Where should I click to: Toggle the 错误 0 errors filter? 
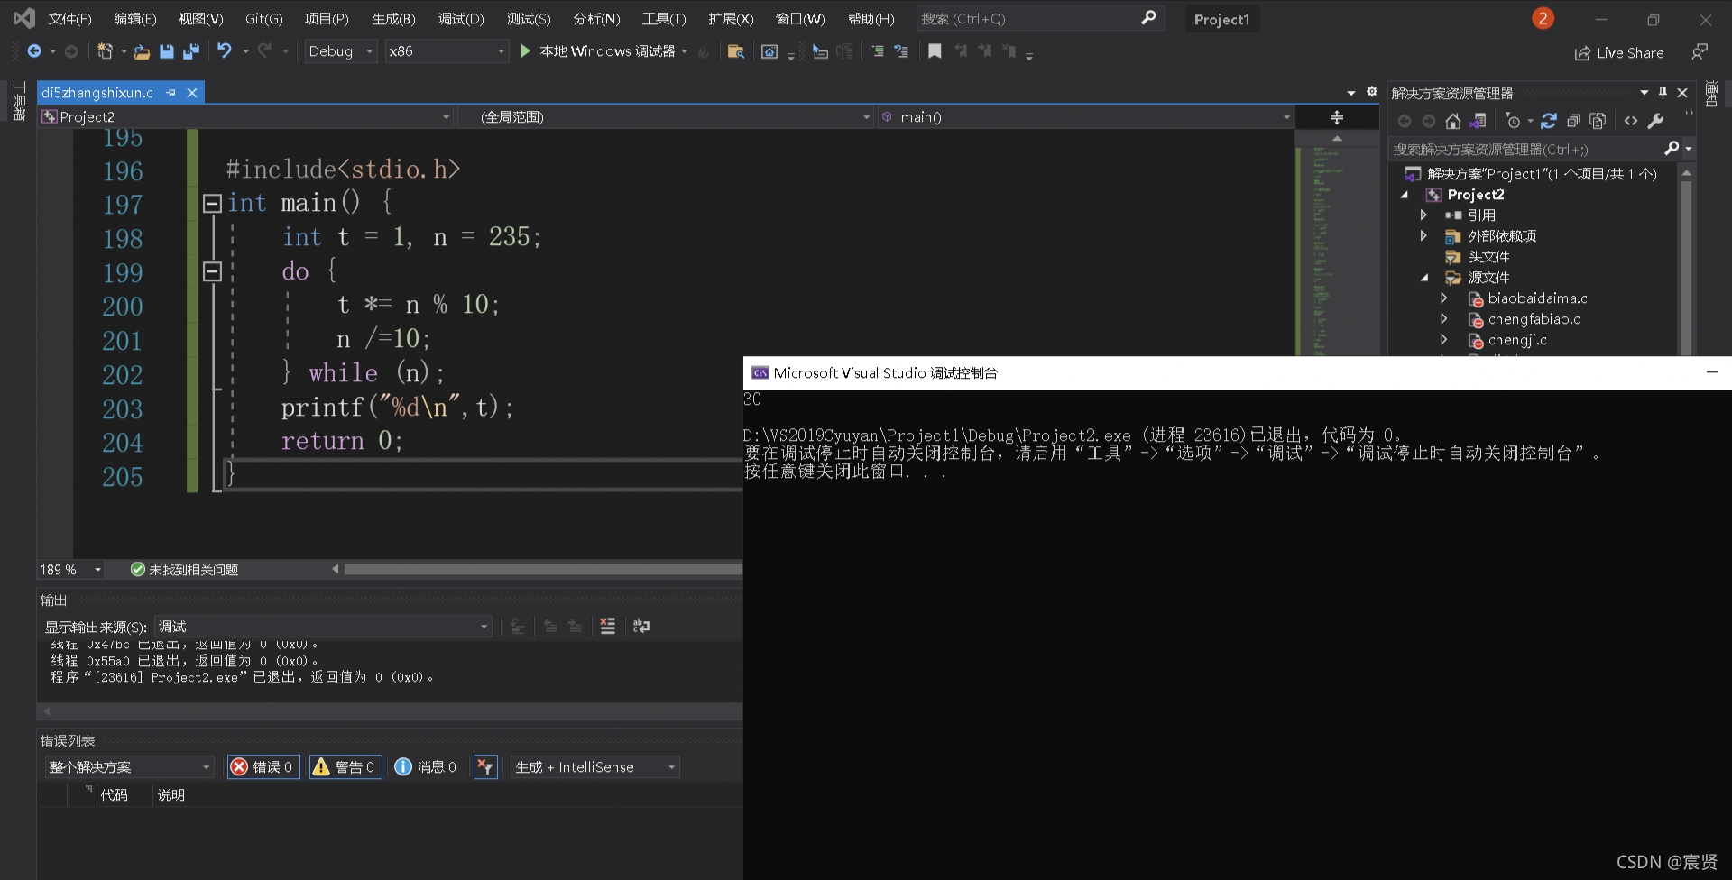(263, 767)
